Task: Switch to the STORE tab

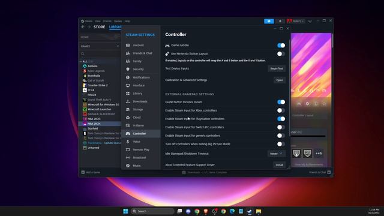Action: (x=99, y=27)
